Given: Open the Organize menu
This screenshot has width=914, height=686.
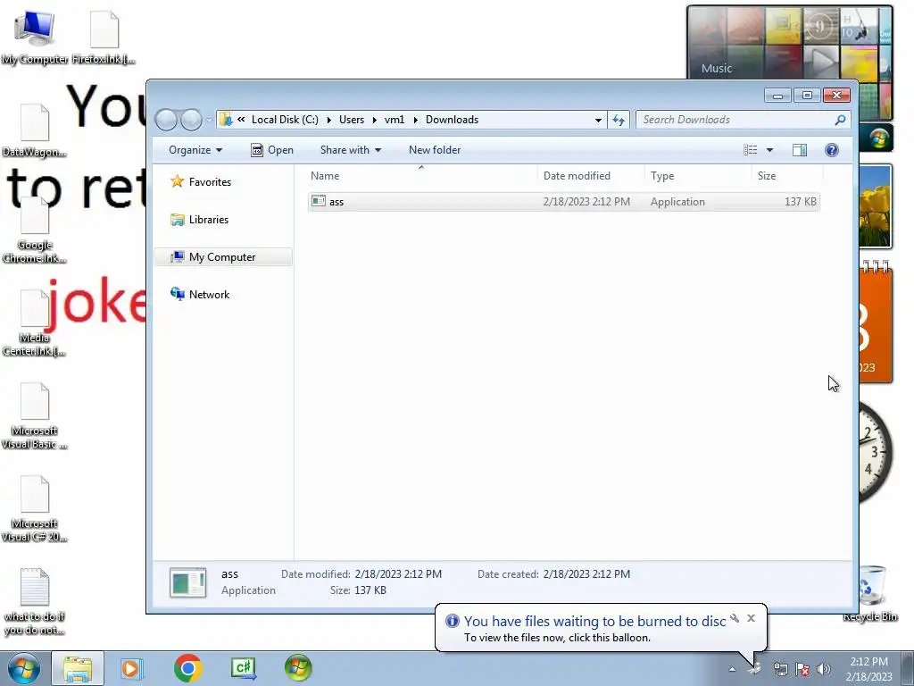Looking at the screenshot, I should click(x=195, y=150).
